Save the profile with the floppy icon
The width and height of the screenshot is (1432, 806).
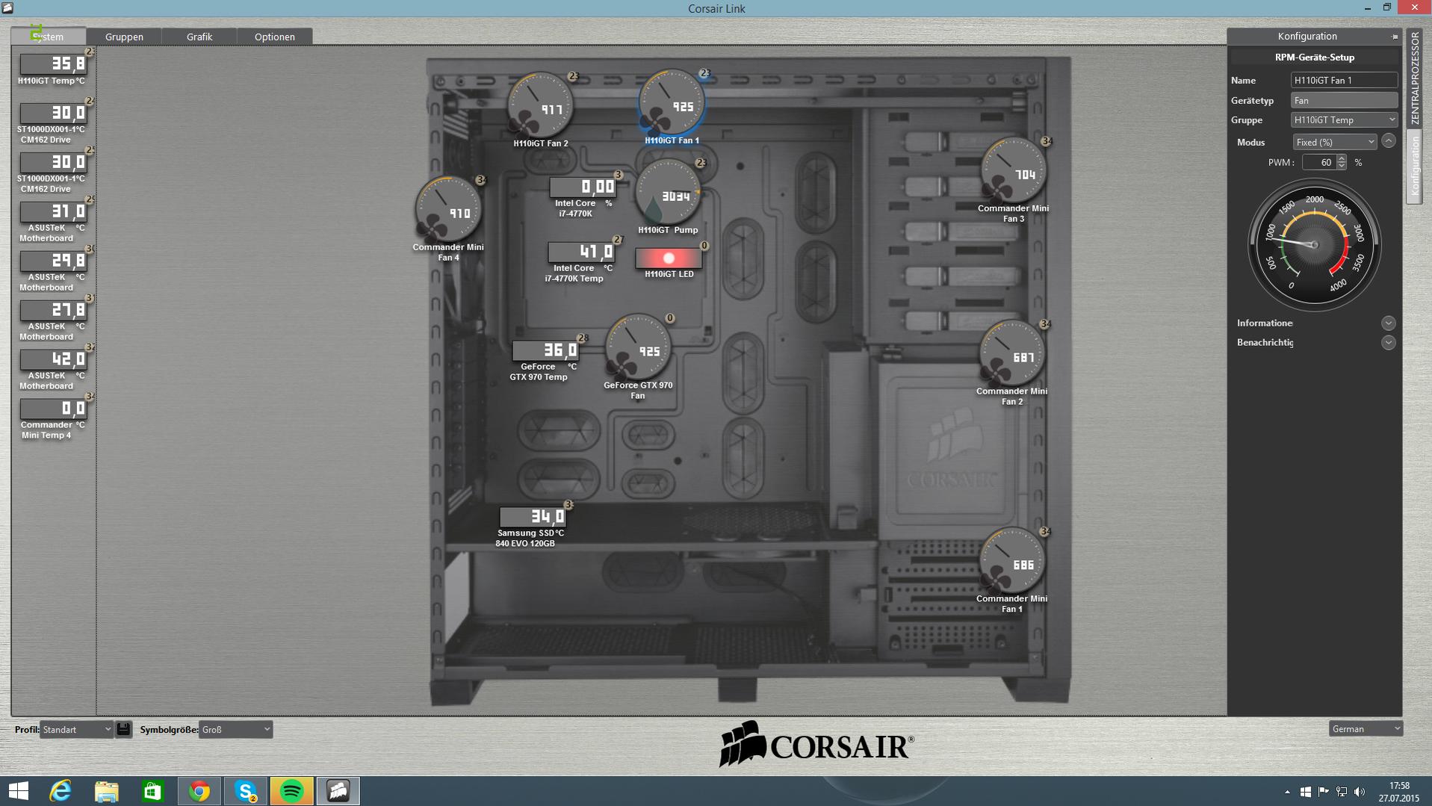[x=124, y=729]
